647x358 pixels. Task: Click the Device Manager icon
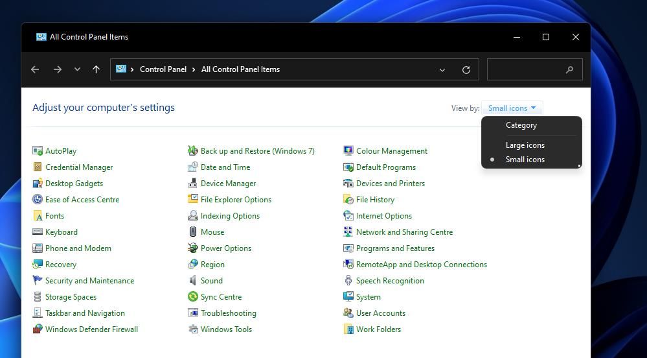193,183
